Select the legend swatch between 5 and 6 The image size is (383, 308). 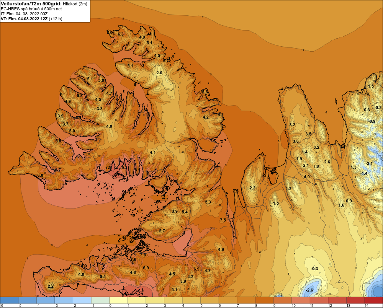[x=210, y=300]
